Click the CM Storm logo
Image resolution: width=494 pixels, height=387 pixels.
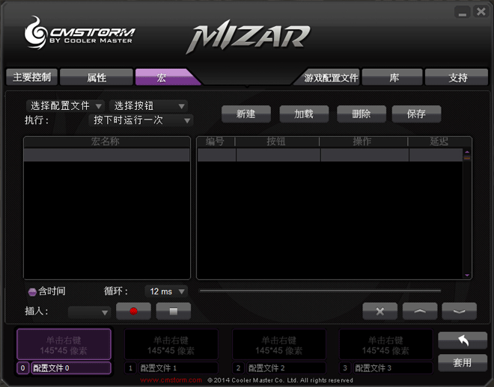79,34
